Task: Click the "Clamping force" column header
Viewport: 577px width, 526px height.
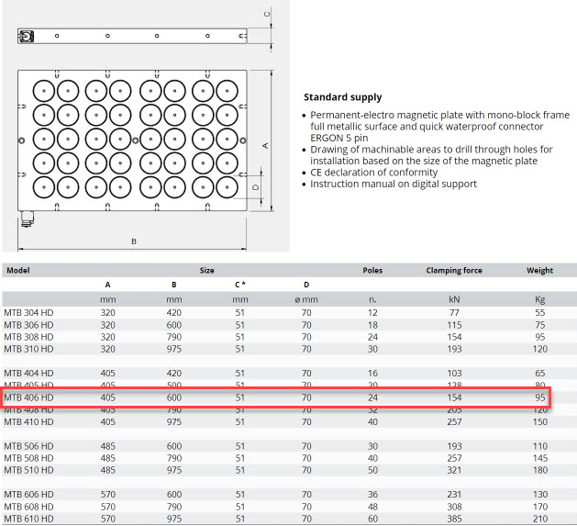Action: pos(453,271)
